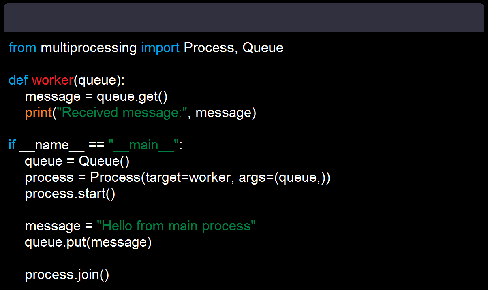Click the 'process.start()' line
The image size is (488, 290).
coord(70,194)
